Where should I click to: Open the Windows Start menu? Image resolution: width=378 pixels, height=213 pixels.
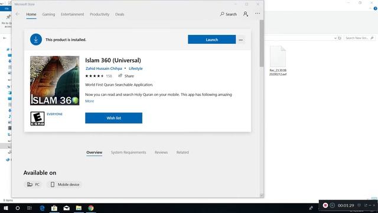(6, 208)
